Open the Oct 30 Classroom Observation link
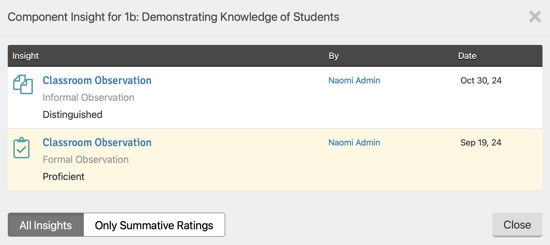The image size is (550, 245). click(97, 80)
